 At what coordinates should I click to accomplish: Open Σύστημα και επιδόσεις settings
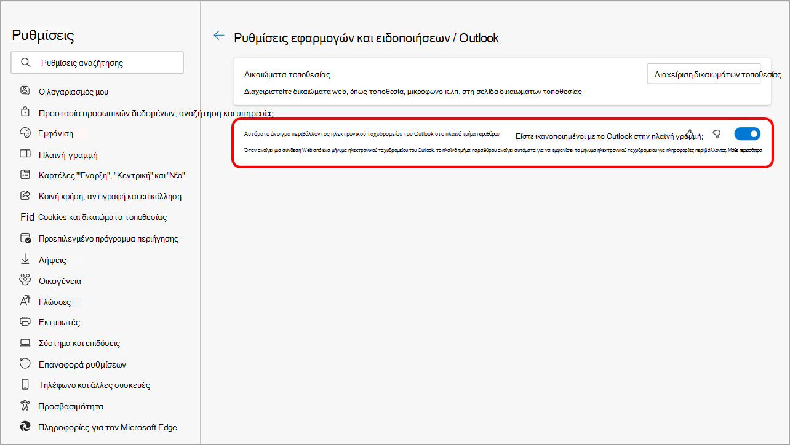click(x=79, y=343)
